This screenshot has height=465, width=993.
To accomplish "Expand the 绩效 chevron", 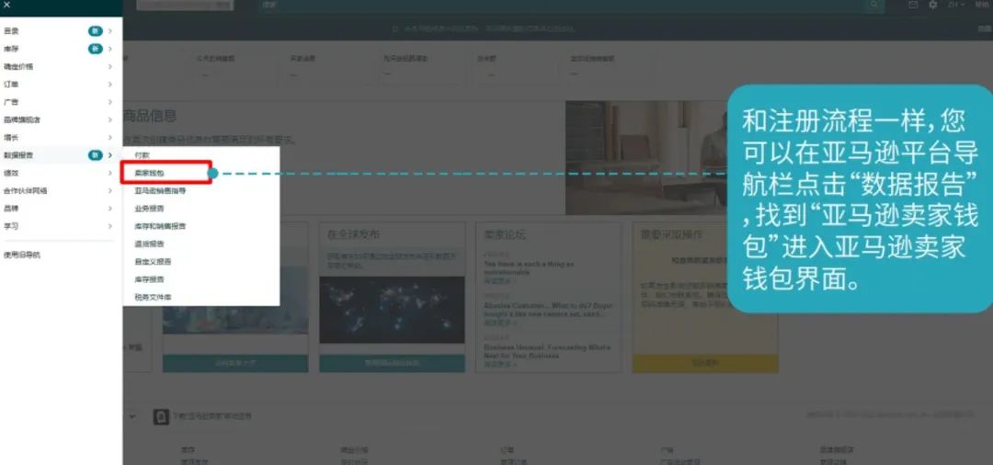I will coord(109,173).
